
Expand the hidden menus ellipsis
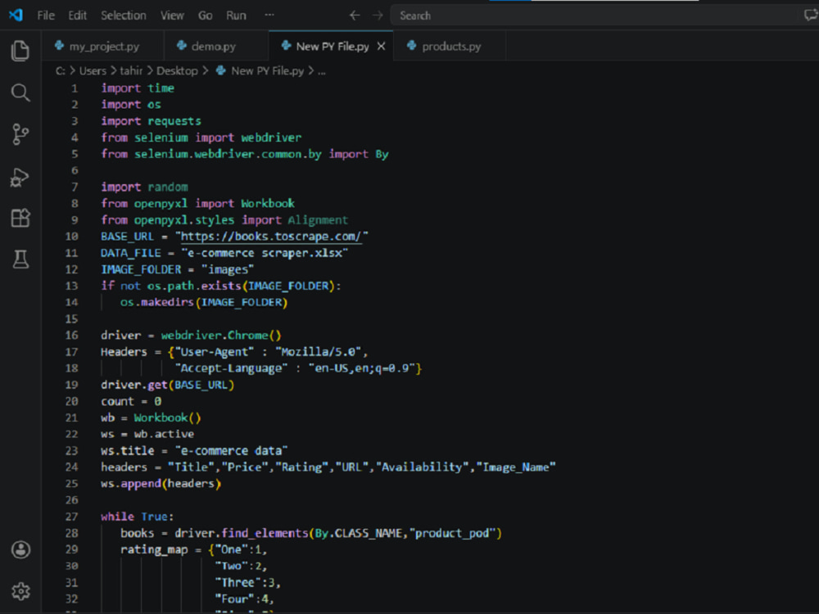(269, 15)
